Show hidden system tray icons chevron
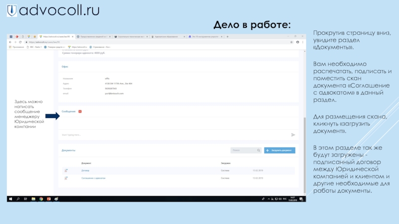Screen dimensions: 399x224 click(x=269, y=199)
